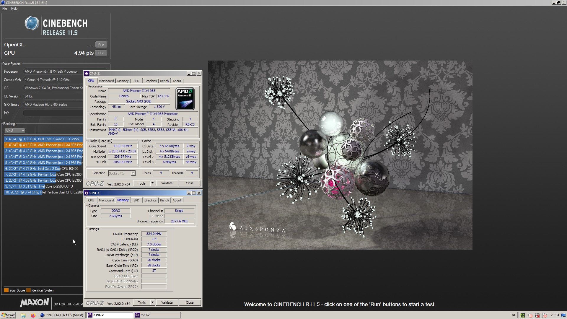The image size is (567, 319).
Task: Click the Core Voltage value 1.520 V
Action: tap(159, 107)
